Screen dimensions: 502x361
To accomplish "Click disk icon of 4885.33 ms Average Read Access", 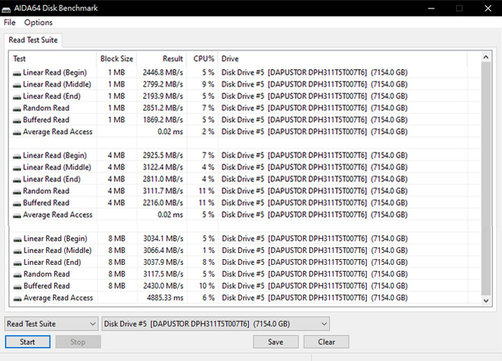I will pyautogui.click(x=17, y=299).
